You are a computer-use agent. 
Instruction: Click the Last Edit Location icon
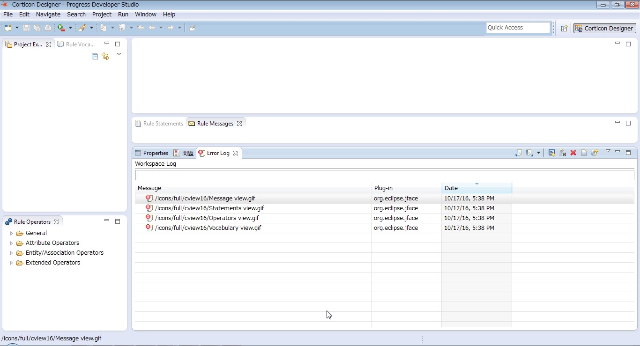click(141, 28)
